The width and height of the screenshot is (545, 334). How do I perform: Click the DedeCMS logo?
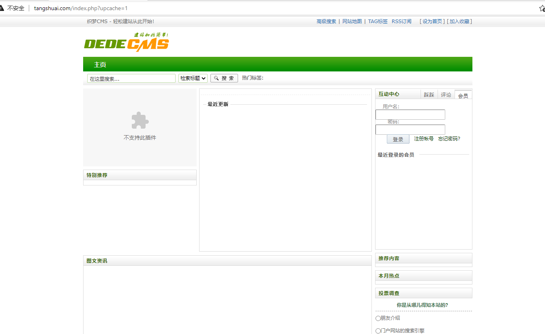point(126,42)
